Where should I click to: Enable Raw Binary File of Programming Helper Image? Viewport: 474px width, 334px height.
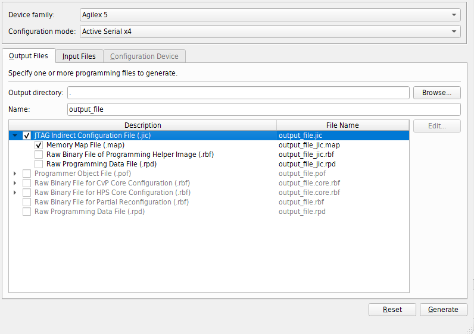(x=39, y=155)
